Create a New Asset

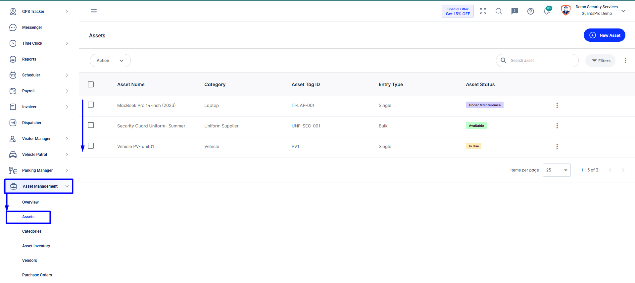605,35
